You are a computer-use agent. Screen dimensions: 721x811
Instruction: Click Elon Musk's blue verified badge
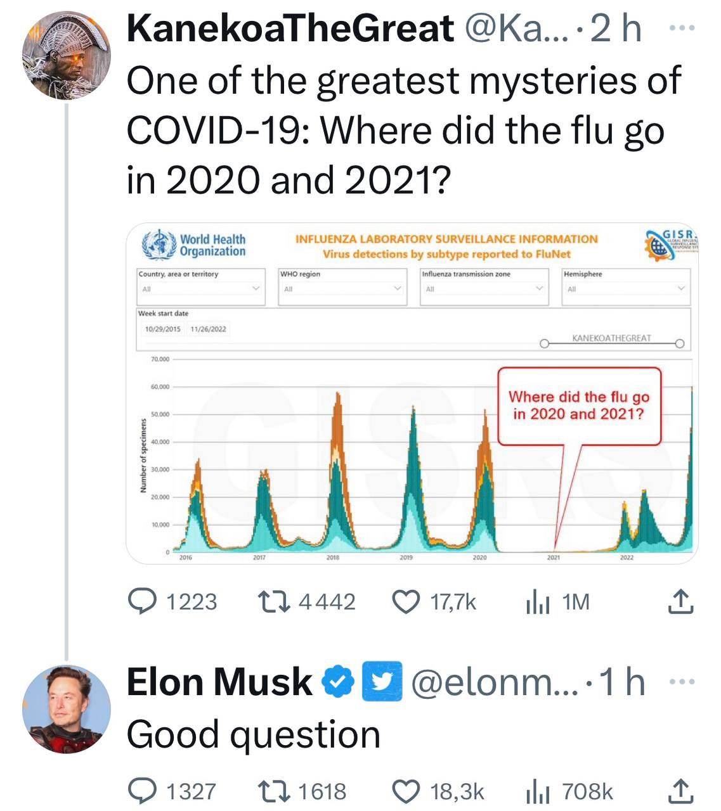pos(338,682)
